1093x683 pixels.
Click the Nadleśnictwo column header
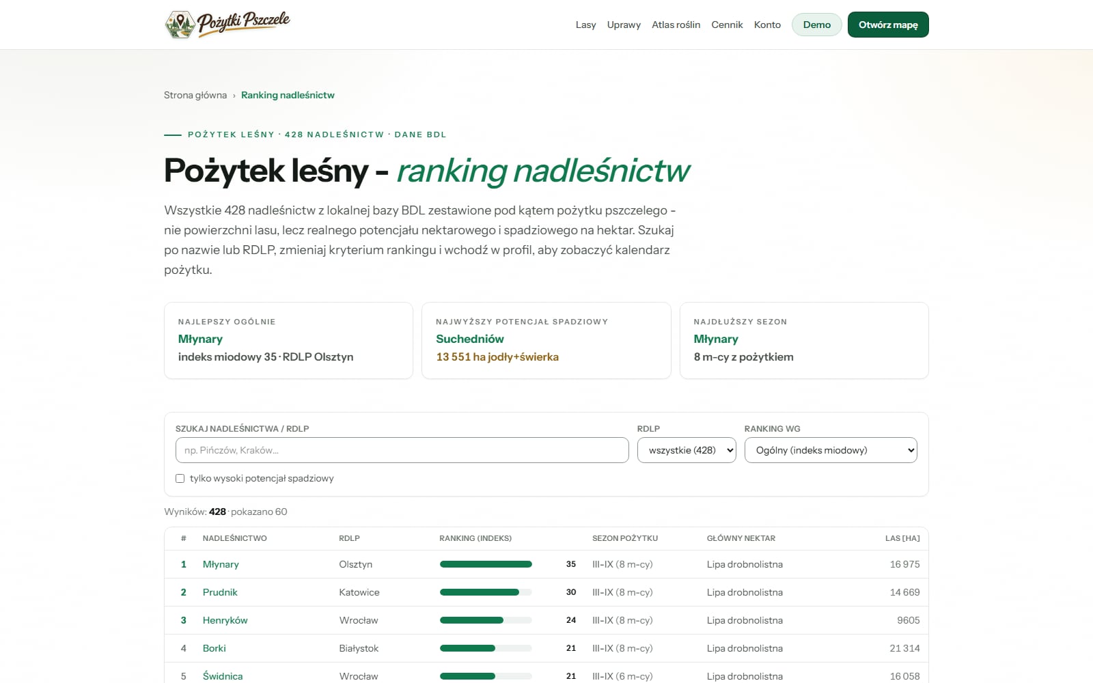coord(235,538)
